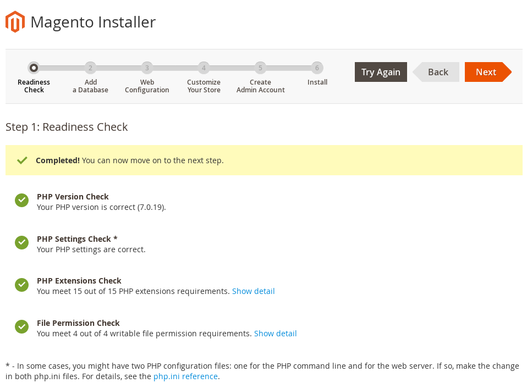Show detail for PHP Extensions Check
Image resolution: width=527 pixels, height=383 pixels.
tap(254, 291)
